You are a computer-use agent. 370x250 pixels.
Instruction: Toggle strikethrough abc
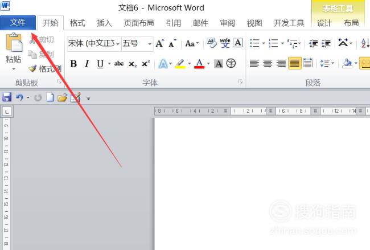119,64
